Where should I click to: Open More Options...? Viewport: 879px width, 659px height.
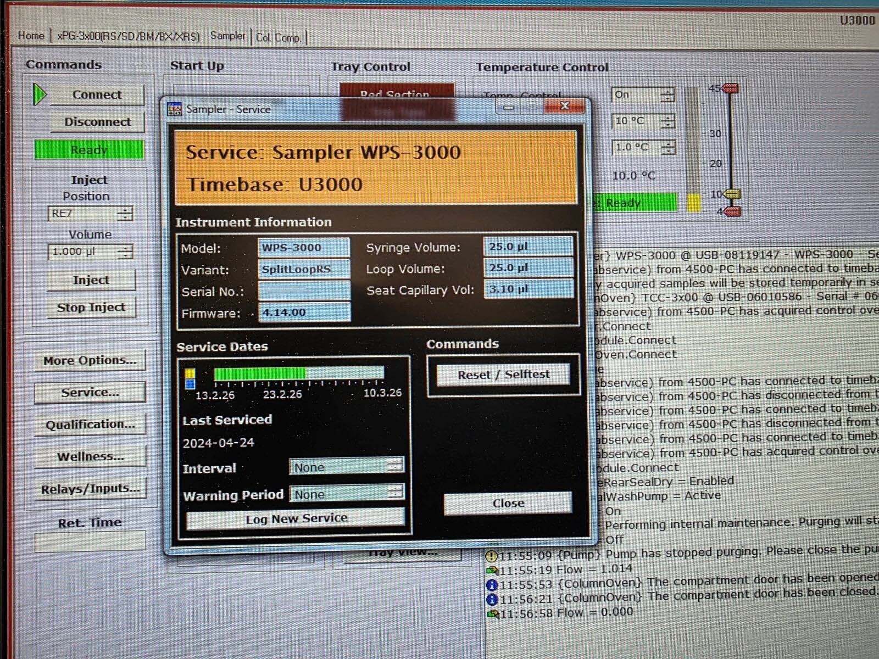click(90, 361)
